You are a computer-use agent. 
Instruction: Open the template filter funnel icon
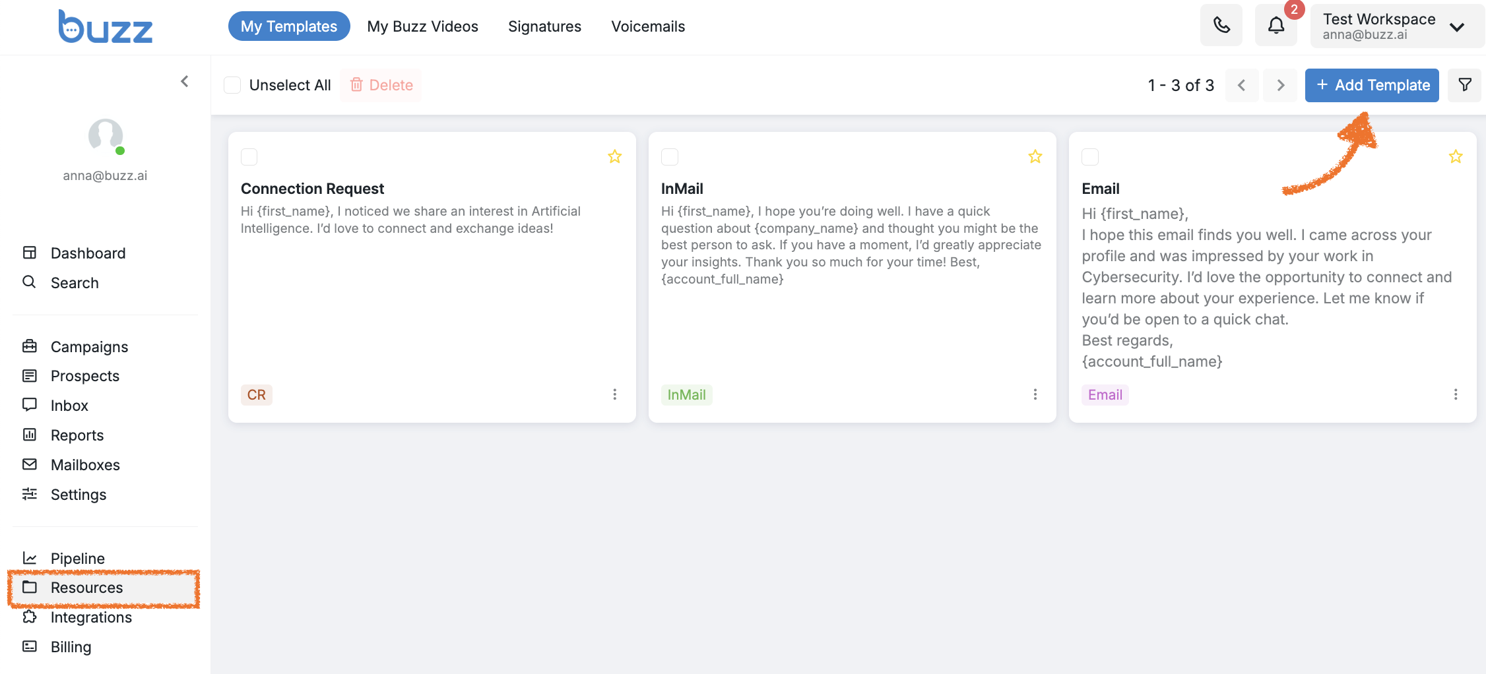(1465, 85)
